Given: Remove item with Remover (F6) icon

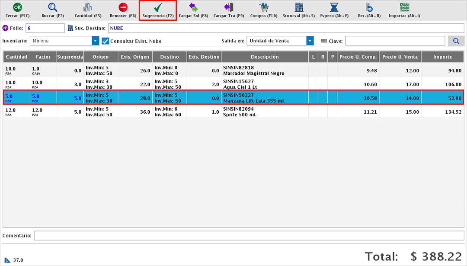Looking at the screenshot, I should coord(123,7).
